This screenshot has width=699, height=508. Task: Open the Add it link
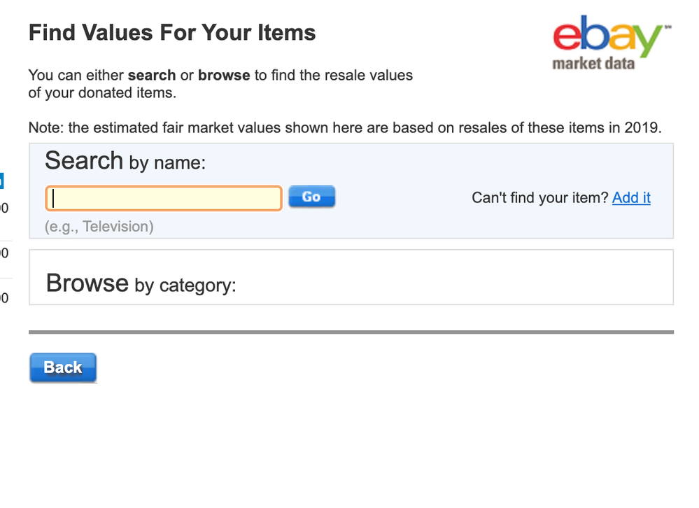(631, 197)
